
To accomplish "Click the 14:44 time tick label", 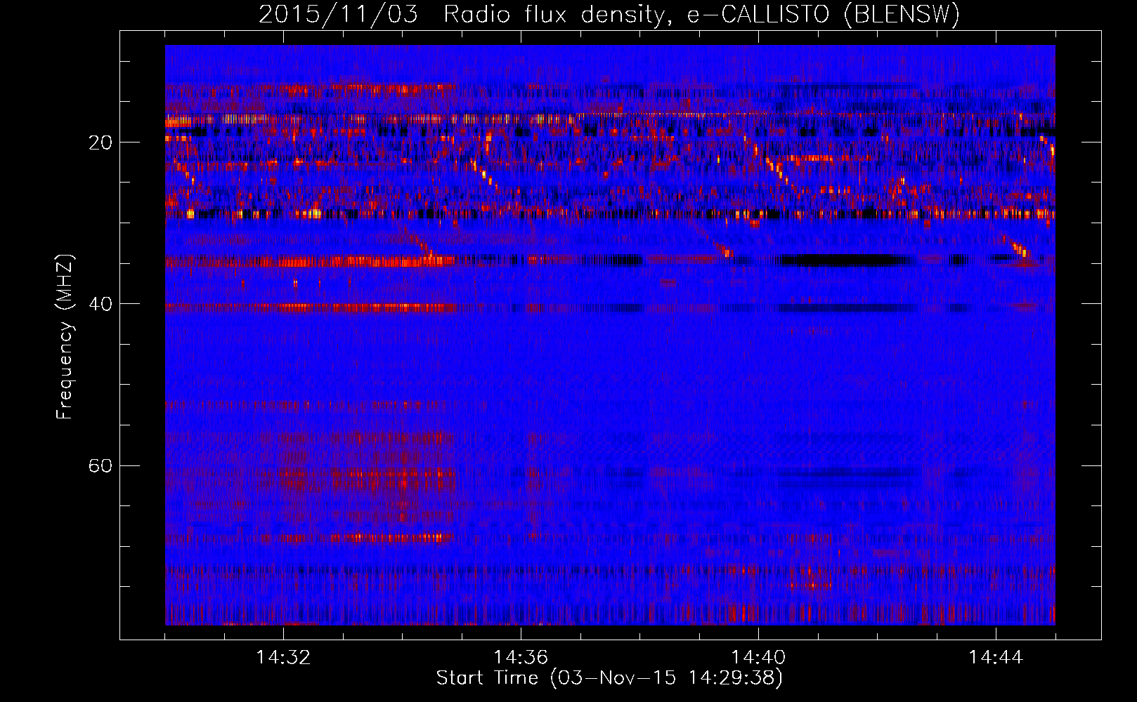I will [996, 657].
